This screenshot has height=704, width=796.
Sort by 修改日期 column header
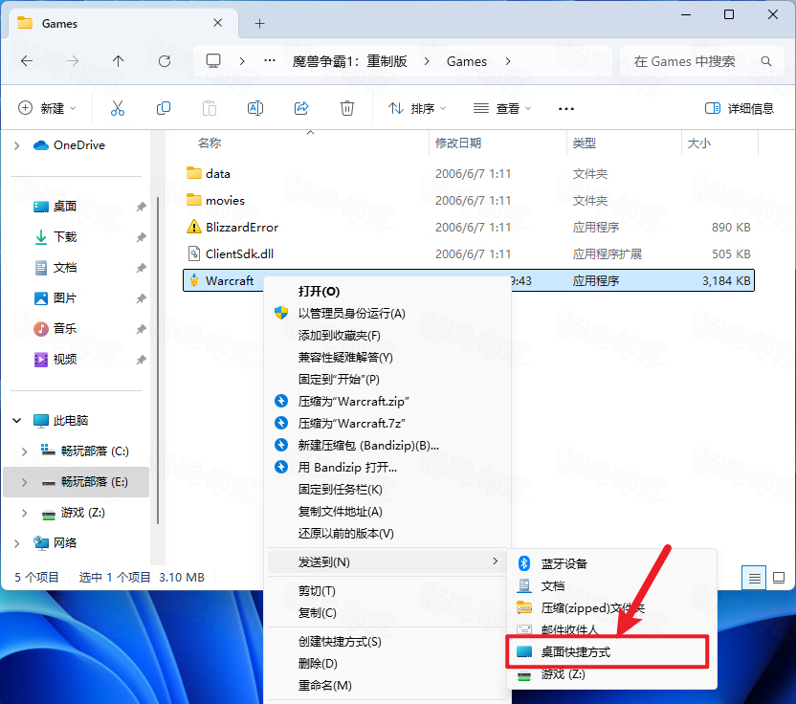coord(458,143)
